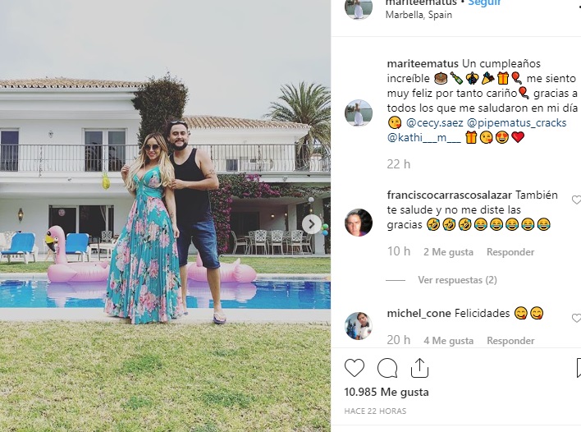
Task: Expand Ver respuestas (2) replies
Action: [457, 280]
